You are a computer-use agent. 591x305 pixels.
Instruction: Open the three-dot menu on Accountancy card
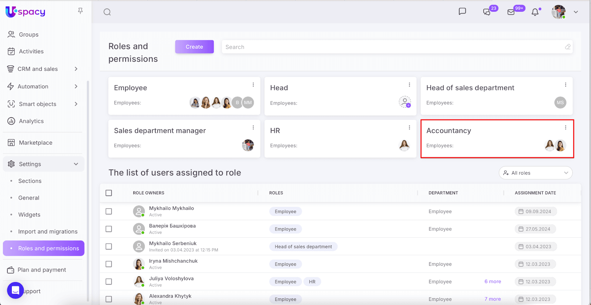(565, 128)
